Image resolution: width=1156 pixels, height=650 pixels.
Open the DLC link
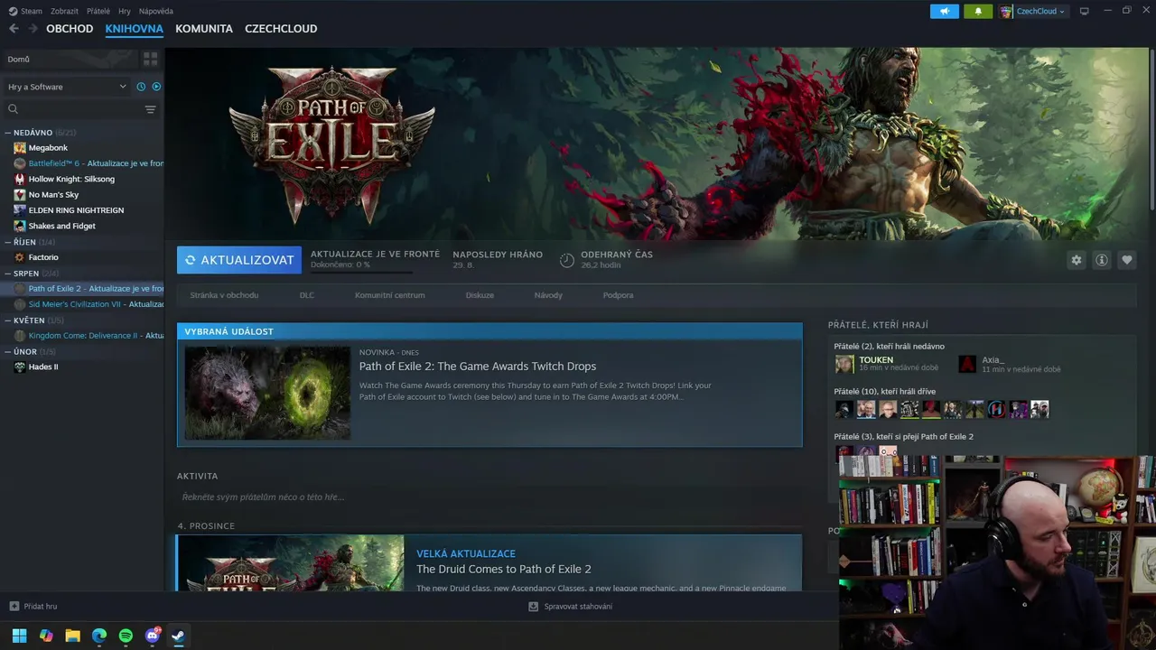[307, 295]
